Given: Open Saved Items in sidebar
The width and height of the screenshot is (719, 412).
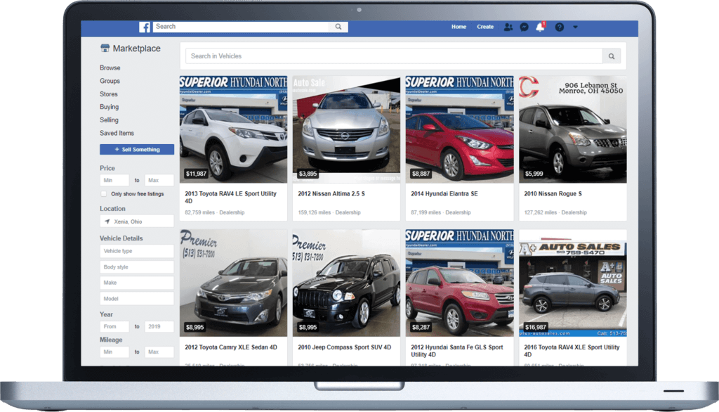Looking at the screenshot, I should pos(117,133).
